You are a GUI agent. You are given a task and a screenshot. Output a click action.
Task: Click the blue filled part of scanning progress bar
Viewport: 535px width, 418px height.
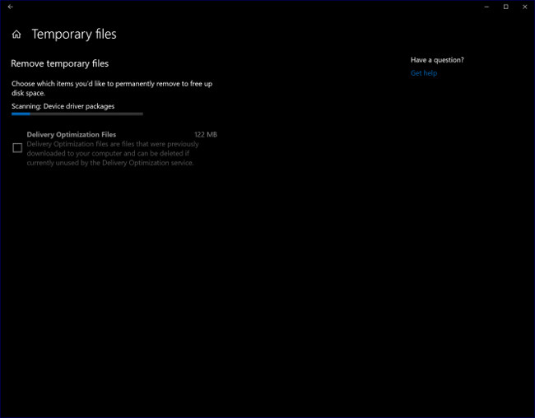(21, 114)
